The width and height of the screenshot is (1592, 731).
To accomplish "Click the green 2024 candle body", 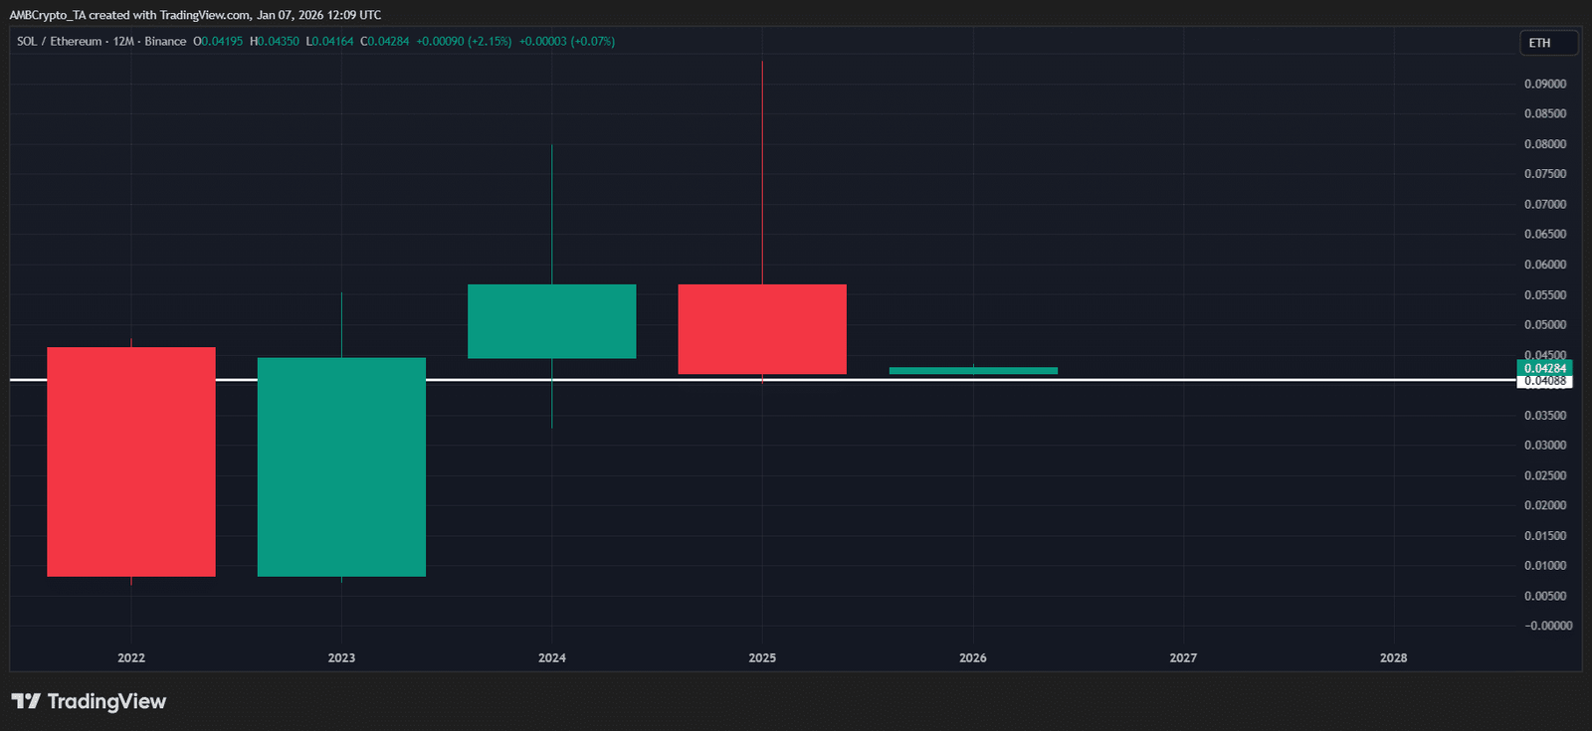I will (552, 321).
